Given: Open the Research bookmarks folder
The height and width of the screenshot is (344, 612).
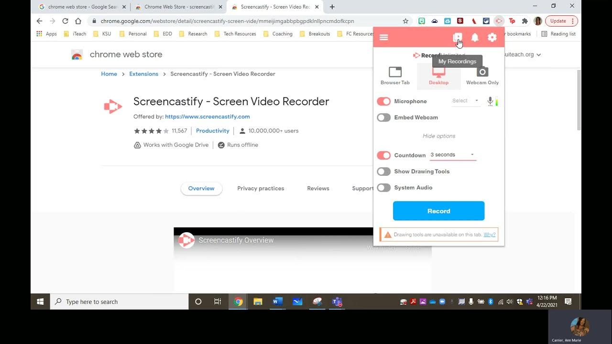Looking at the screenshot, I should point(193,34).
